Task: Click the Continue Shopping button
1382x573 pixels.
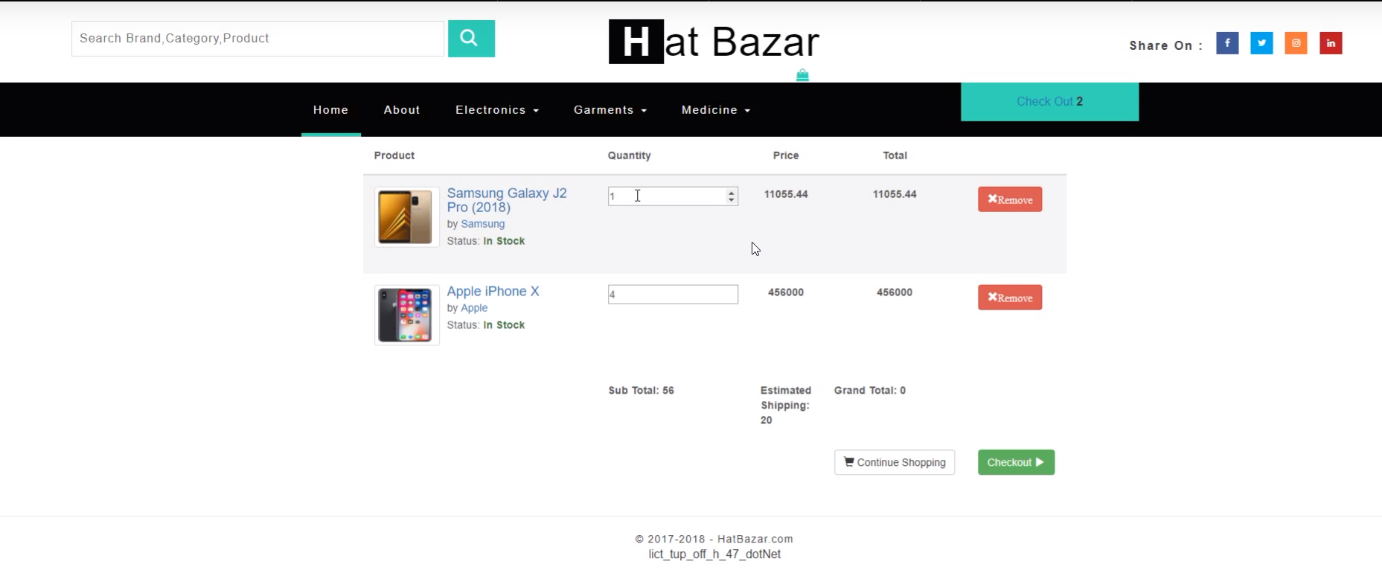Action: coord(895,462)
